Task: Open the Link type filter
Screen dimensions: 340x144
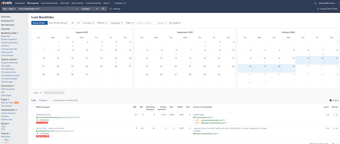Action: (88, 23)
